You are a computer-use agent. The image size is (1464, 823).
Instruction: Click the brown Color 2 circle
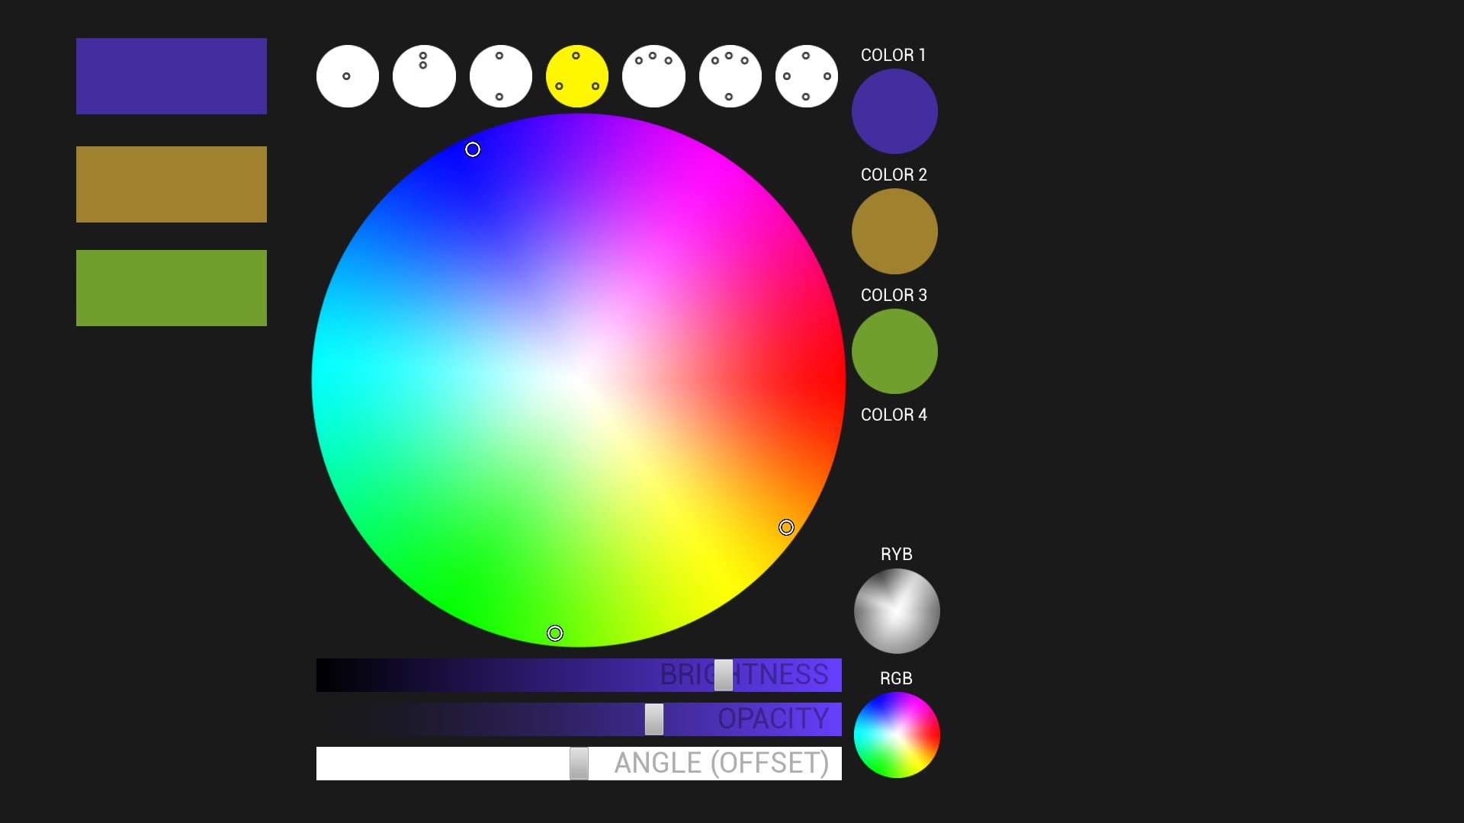894,232
